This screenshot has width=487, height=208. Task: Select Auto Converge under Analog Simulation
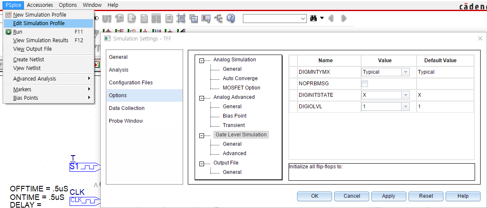click(240, 78)
